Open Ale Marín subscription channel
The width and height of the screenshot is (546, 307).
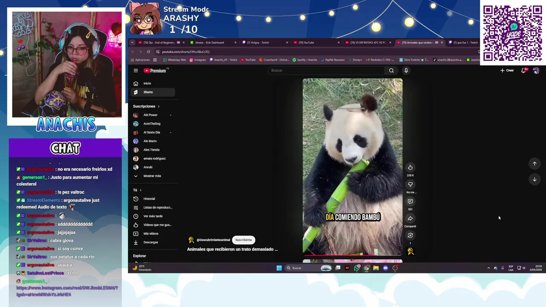[153, 141]
